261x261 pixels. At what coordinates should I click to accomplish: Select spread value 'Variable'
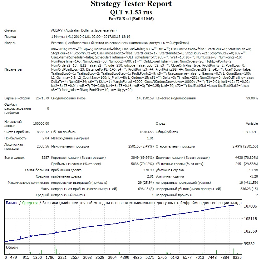(252, 123)
